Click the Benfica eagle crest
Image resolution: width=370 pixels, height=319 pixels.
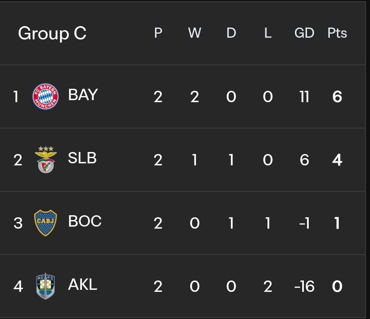point(46,160)
